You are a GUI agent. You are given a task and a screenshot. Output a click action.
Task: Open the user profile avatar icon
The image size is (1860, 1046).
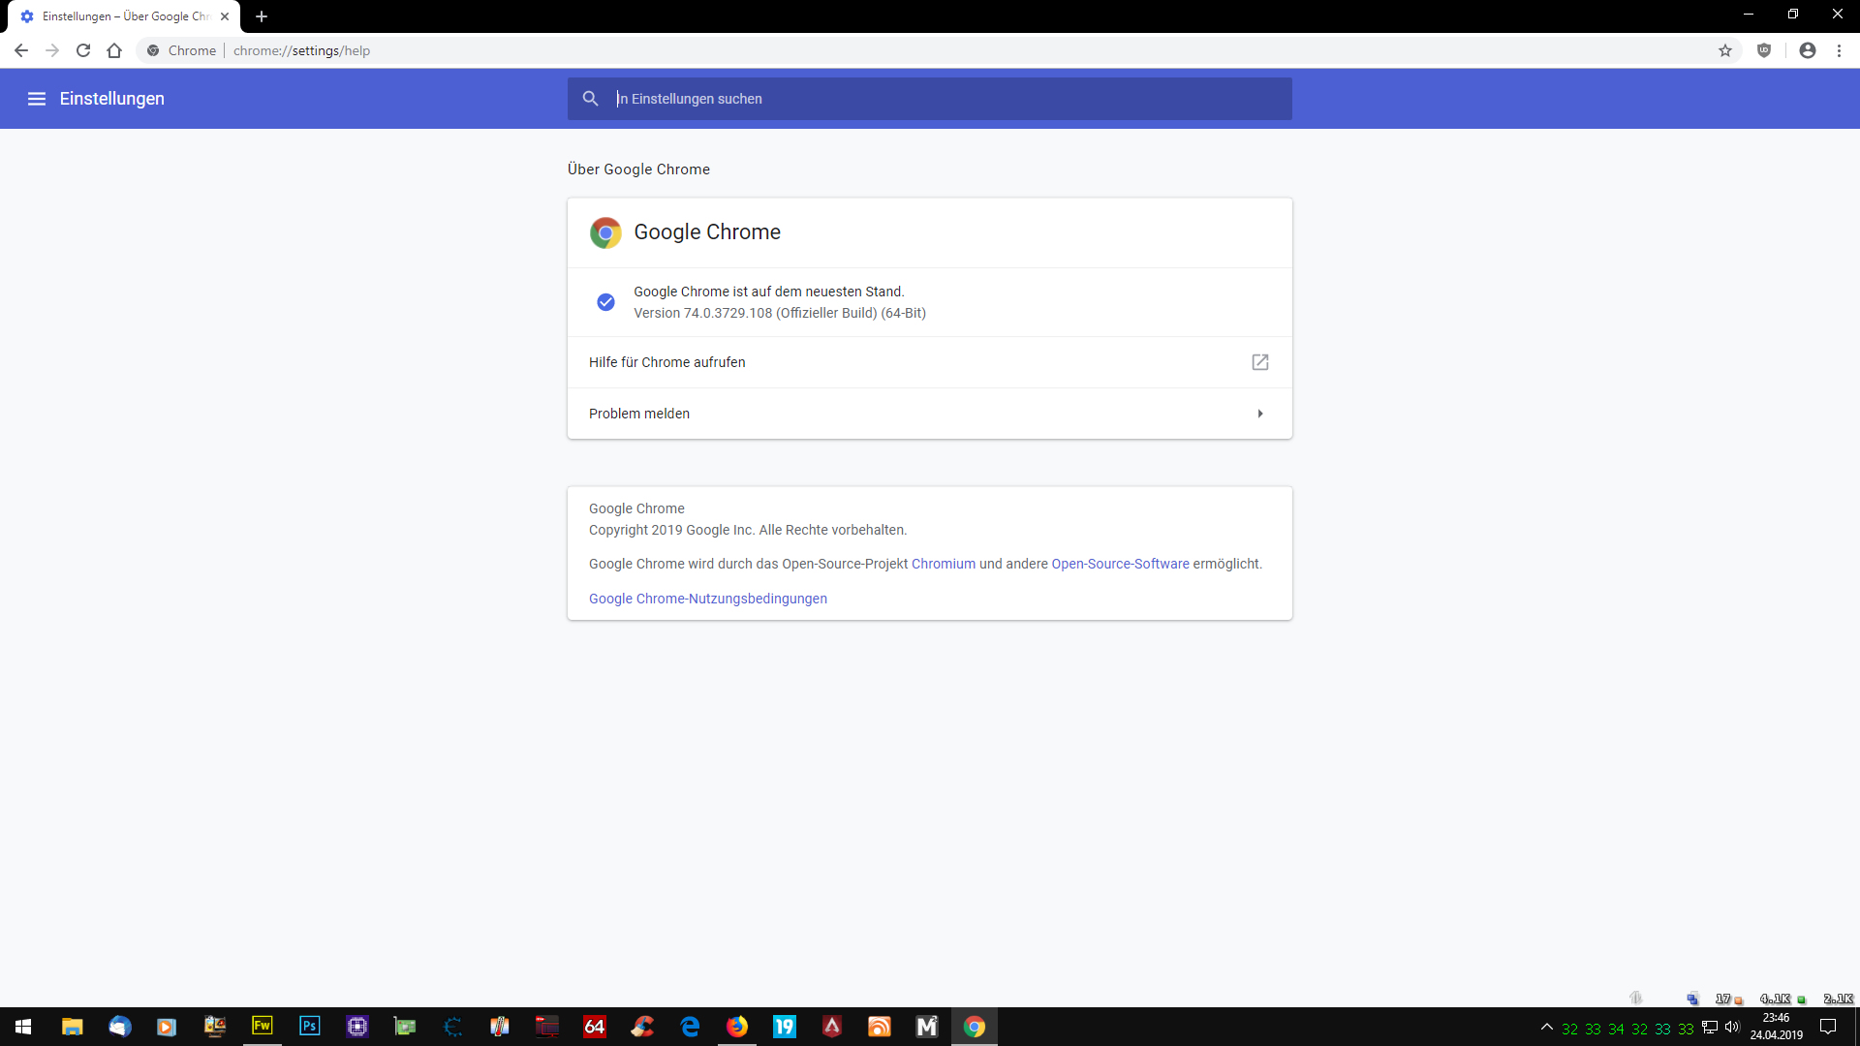coord(1808,50)
